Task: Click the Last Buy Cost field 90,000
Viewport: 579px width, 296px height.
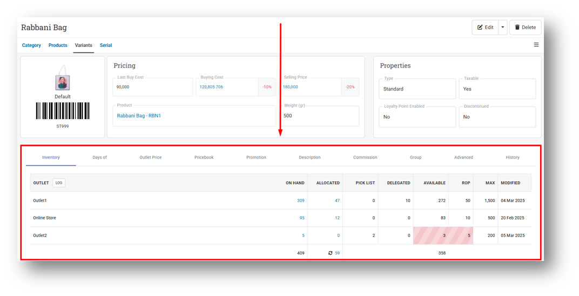Action: pos(152,87)
